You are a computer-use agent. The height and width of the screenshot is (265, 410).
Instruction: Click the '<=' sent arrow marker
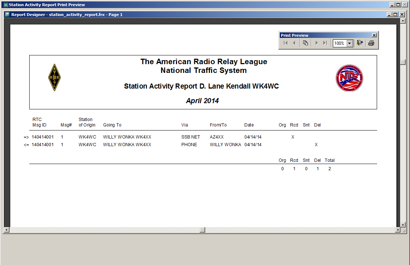click(x=26, y=145)
